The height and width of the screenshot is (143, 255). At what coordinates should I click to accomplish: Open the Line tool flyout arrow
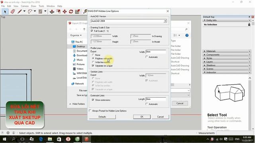tap(24, 11)
